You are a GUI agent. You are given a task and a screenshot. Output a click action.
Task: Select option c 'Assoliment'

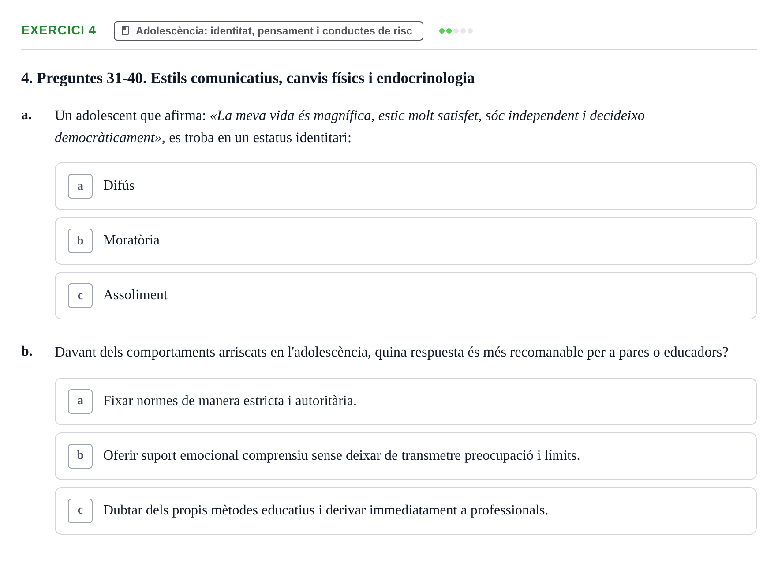click(405, 296)
